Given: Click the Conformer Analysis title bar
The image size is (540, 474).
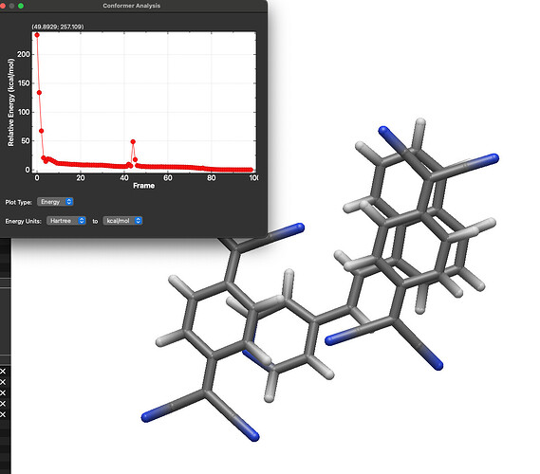Looking at the screenshot, I should 132,6.
